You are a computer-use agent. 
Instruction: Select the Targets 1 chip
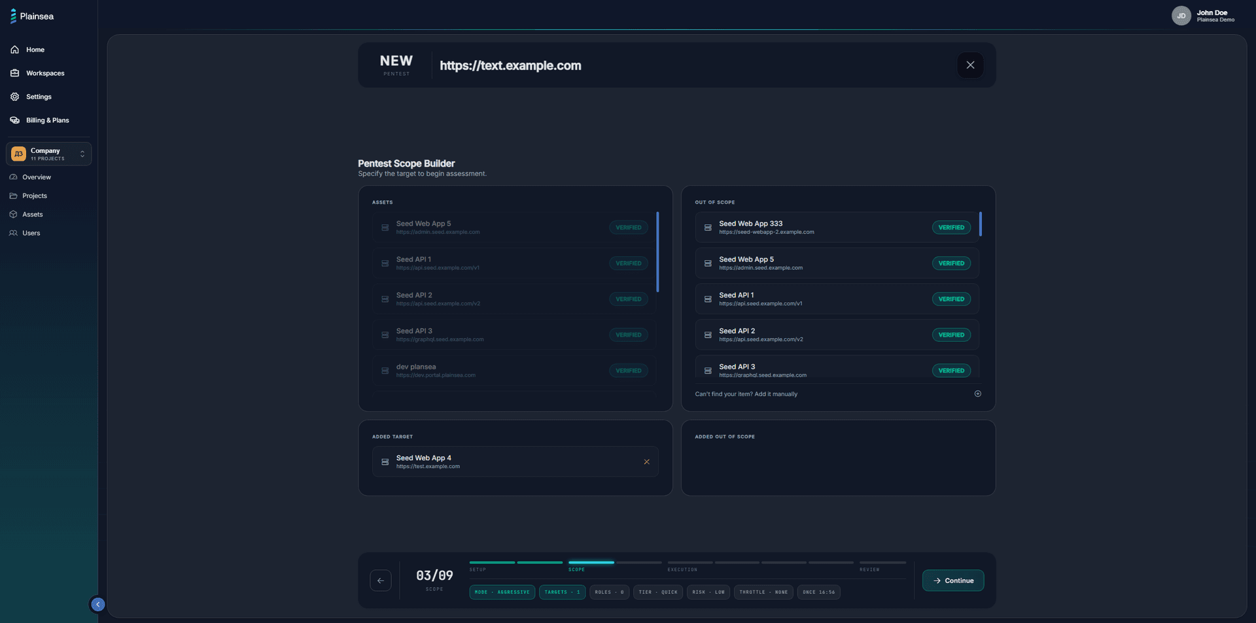(x=563, y=592)
